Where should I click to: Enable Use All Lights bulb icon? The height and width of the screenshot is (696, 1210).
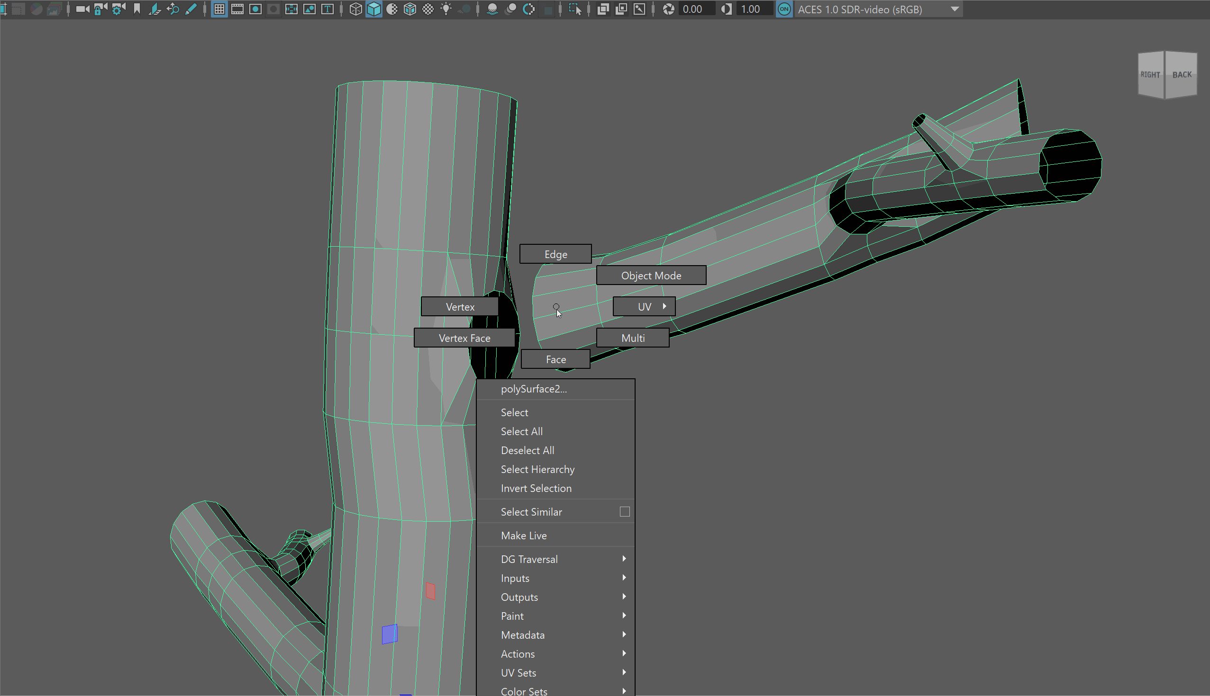pyautogui.click(x=446, y=9)
